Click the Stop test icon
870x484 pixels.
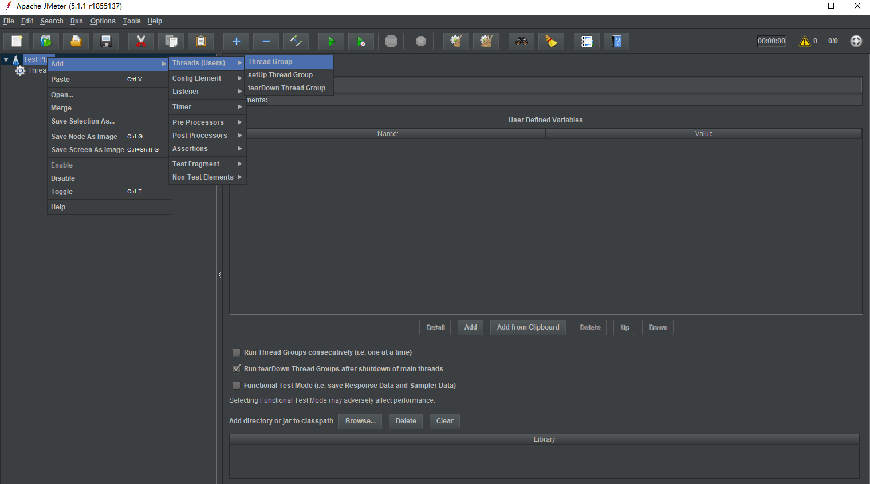(x=391, y=41)
